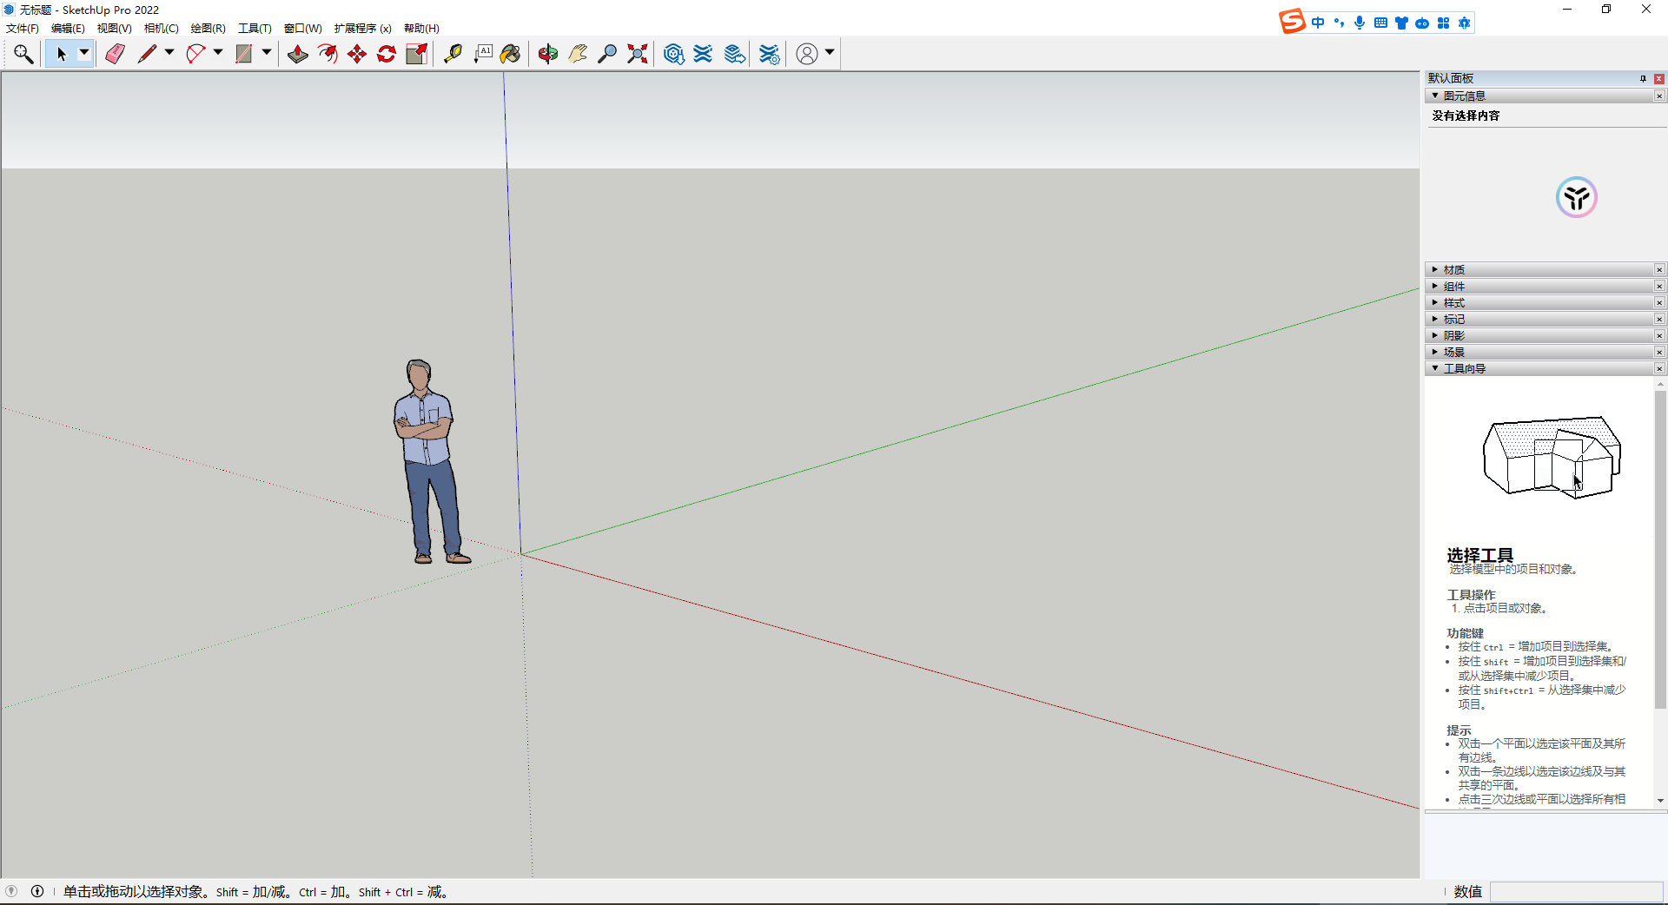The image size is (1668, 905).
Task: Activate the Orbit camera tool
Action: (x=547, y=54)
